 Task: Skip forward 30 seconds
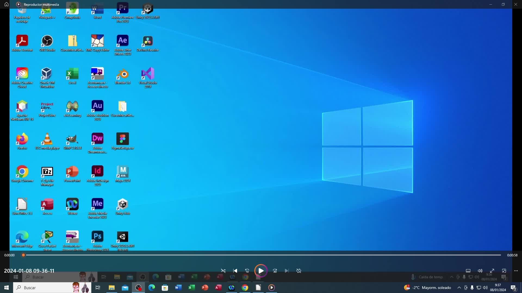[275, 271]
